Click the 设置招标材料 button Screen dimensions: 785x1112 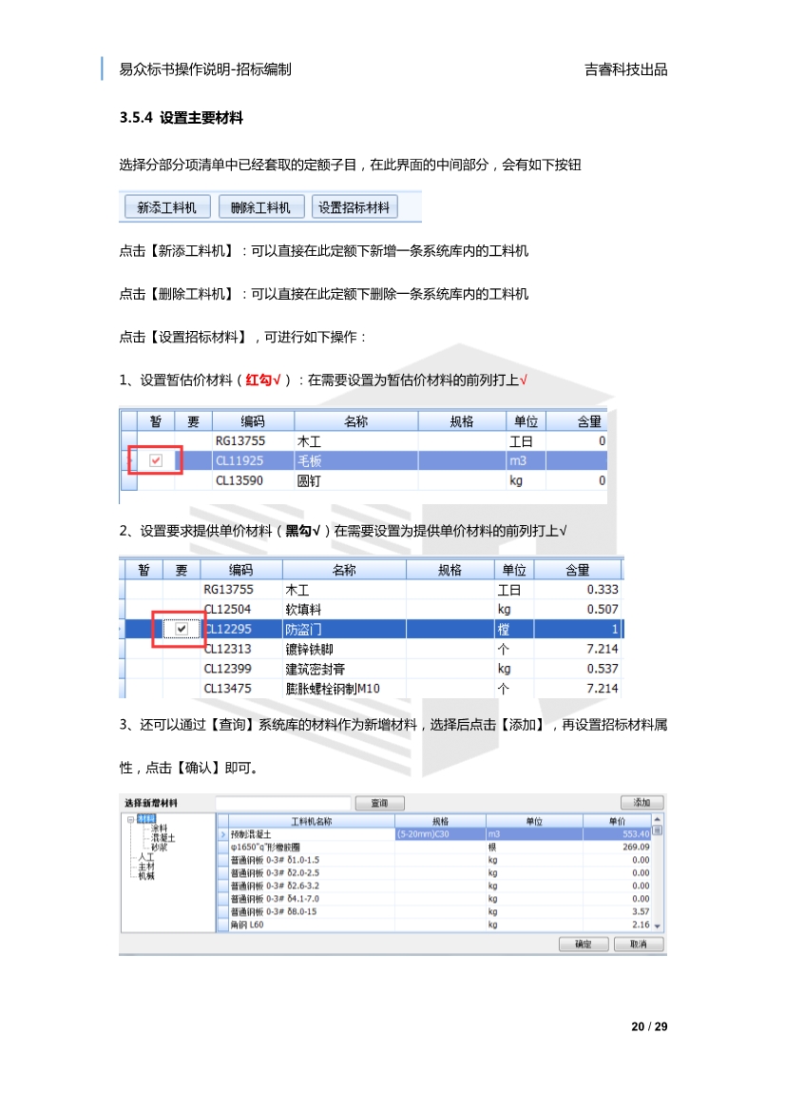point(354,207)
